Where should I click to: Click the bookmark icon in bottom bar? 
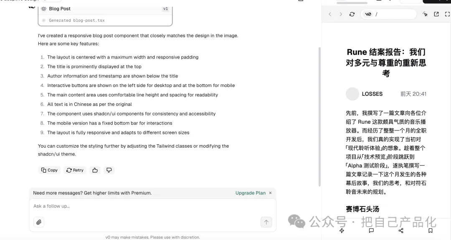point(430,230)
